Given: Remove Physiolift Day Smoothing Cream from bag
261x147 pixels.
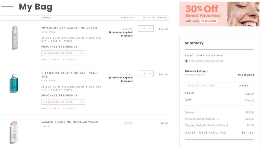Looking at the screenshot, I should coord(72,59).
